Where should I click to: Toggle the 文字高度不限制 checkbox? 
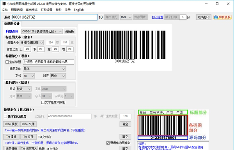coord(43,102)
